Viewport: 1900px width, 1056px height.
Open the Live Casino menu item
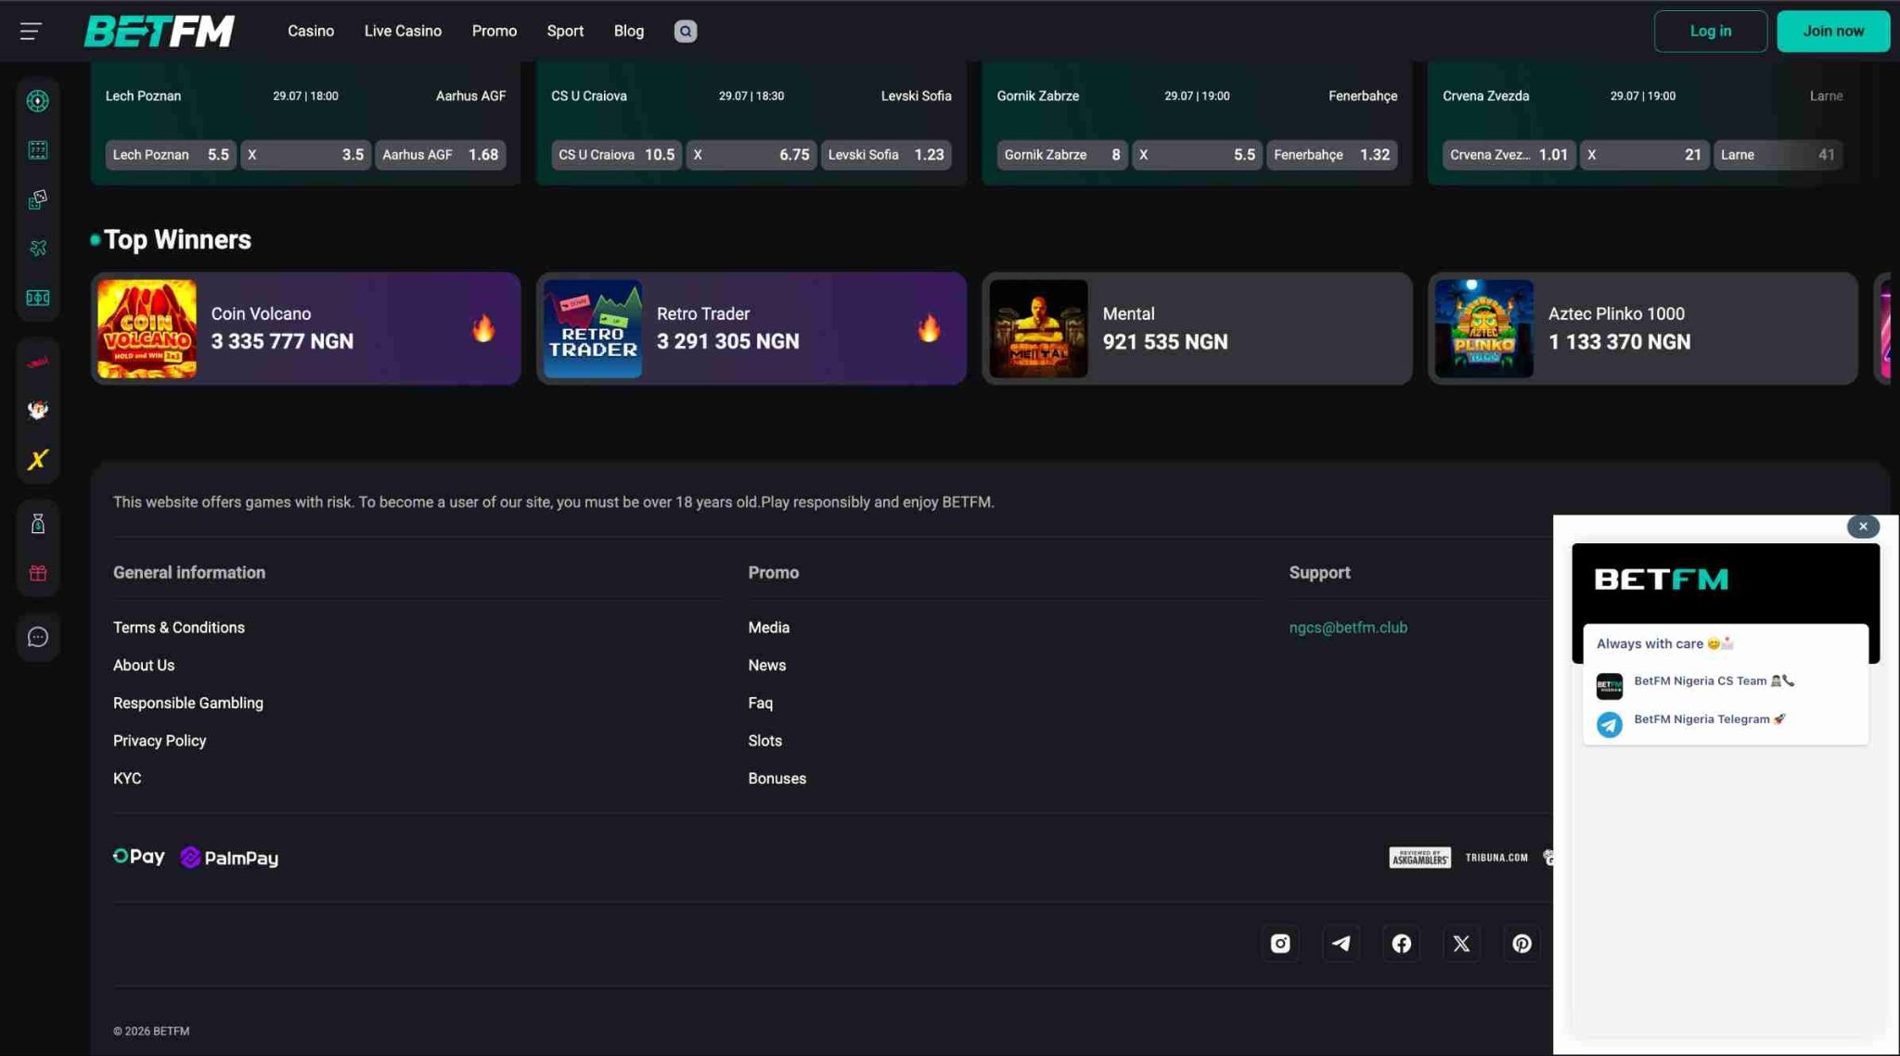click(403, 32)
